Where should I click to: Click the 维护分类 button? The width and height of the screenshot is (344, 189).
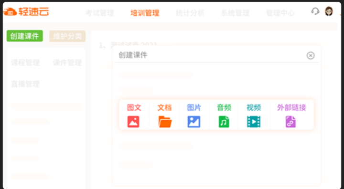point(67,36)
